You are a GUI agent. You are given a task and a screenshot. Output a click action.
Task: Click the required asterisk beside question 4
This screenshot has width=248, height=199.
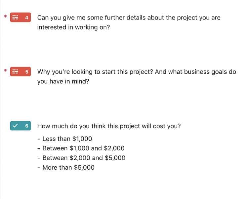pos(5,16)
